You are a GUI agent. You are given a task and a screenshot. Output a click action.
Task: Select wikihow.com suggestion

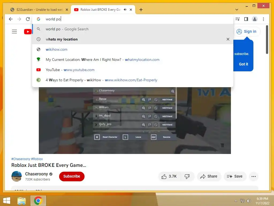click(x=133, y=49)
